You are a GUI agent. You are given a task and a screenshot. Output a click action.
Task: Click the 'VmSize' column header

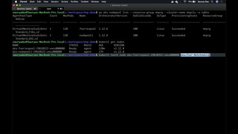point(20,19)
